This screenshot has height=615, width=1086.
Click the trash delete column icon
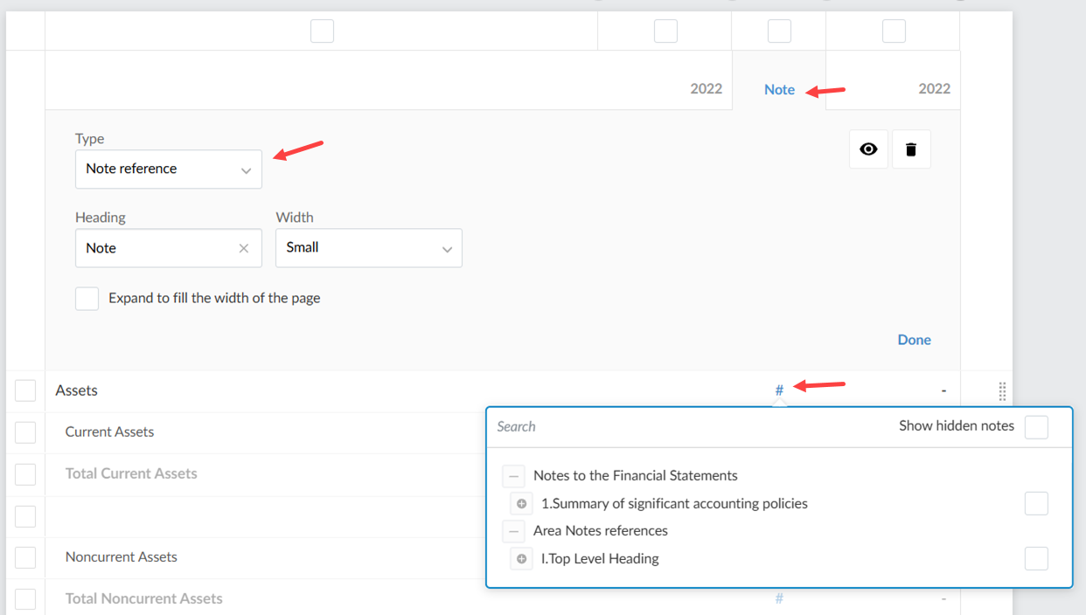click(911, 149)
